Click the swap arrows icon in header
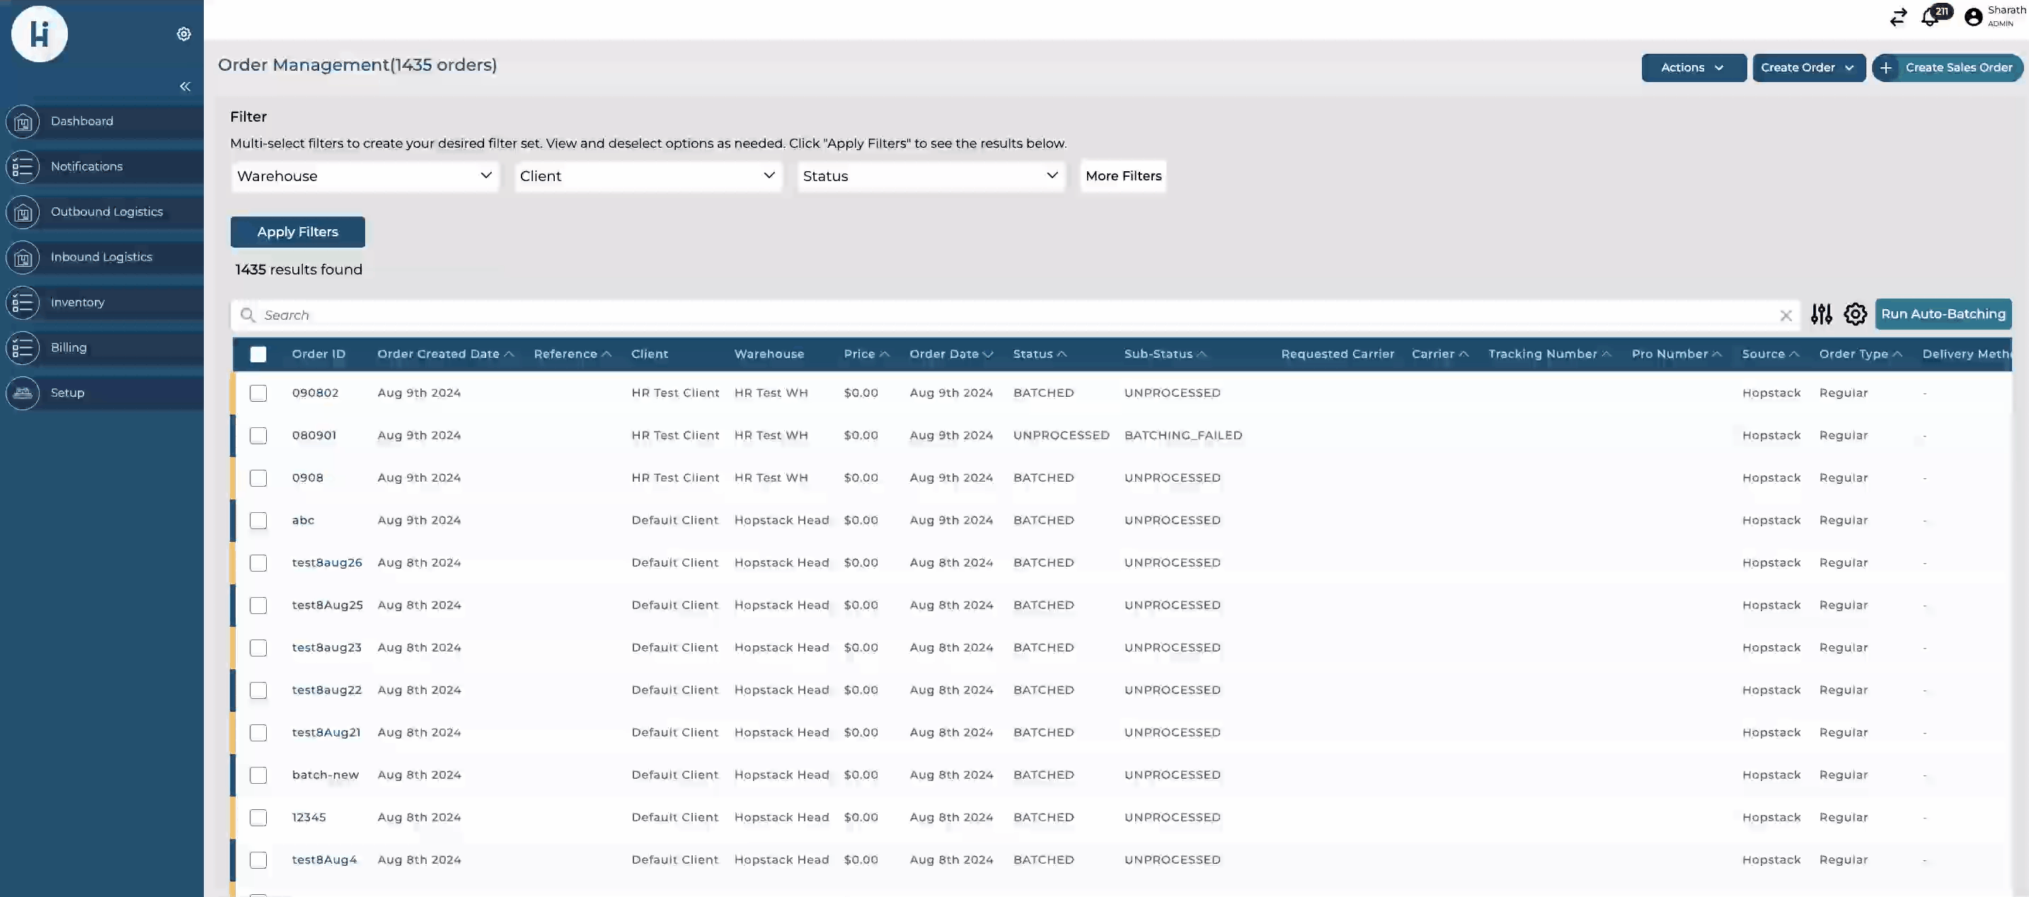The width and height of the screenshot is (2029, 897). pos(1898,16)
